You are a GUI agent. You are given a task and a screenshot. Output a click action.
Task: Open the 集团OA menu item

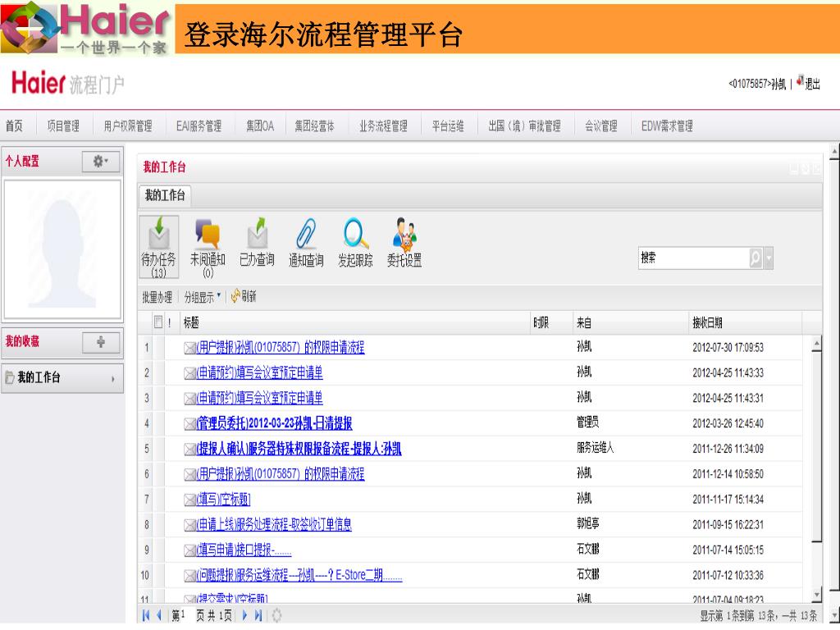[260, 126]
